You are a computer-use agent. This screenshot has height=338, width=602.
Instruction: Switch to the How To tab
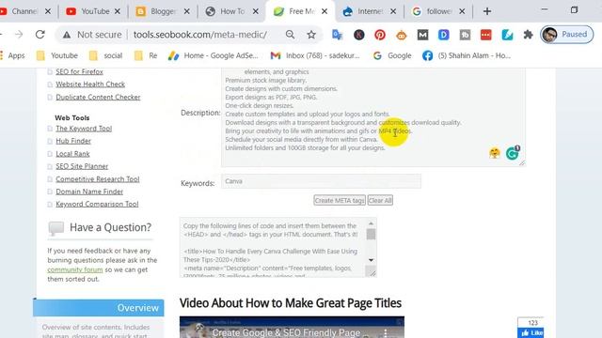[x=231, y=11]
